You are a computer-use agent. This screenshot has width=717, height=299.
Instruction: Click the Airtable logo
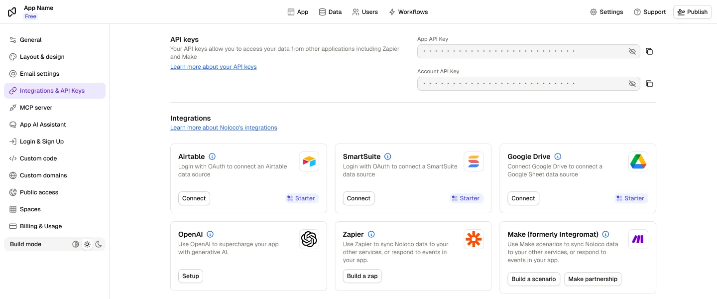pyautogui.click(x=309, y=161)
